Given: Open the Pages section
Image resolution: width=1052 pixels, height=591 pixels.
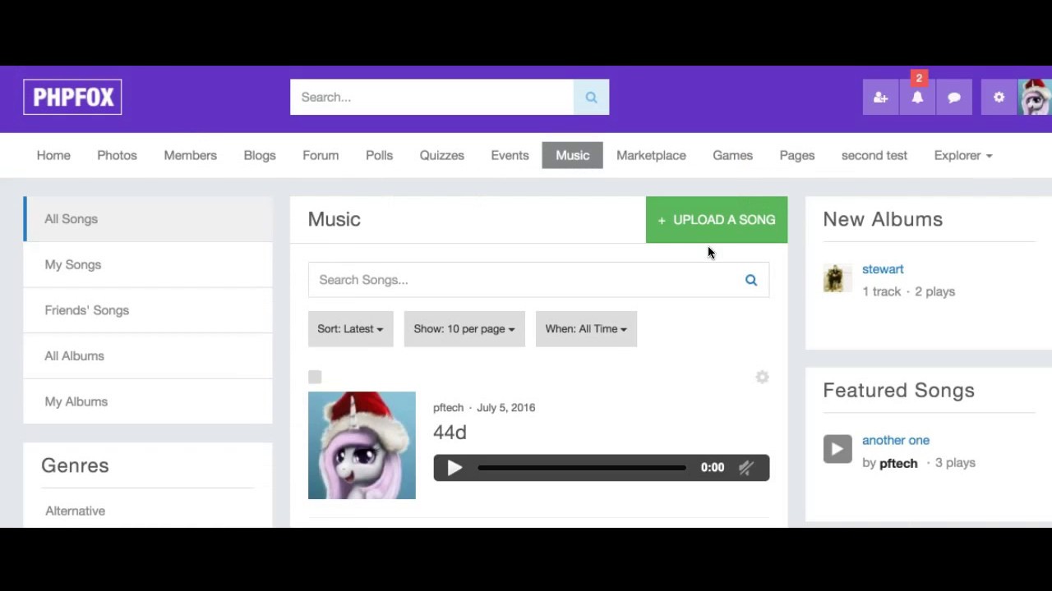Looking at the screenshot, I should pyautogui.click(x=797, y=155).
